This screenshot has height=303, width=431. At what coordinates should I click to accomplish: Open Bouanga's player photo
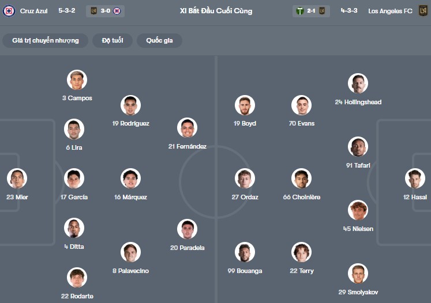pyautogui.click(x=245, y=252)
